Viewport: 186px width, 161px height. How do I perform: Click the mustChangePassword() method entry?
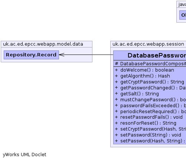150,100
